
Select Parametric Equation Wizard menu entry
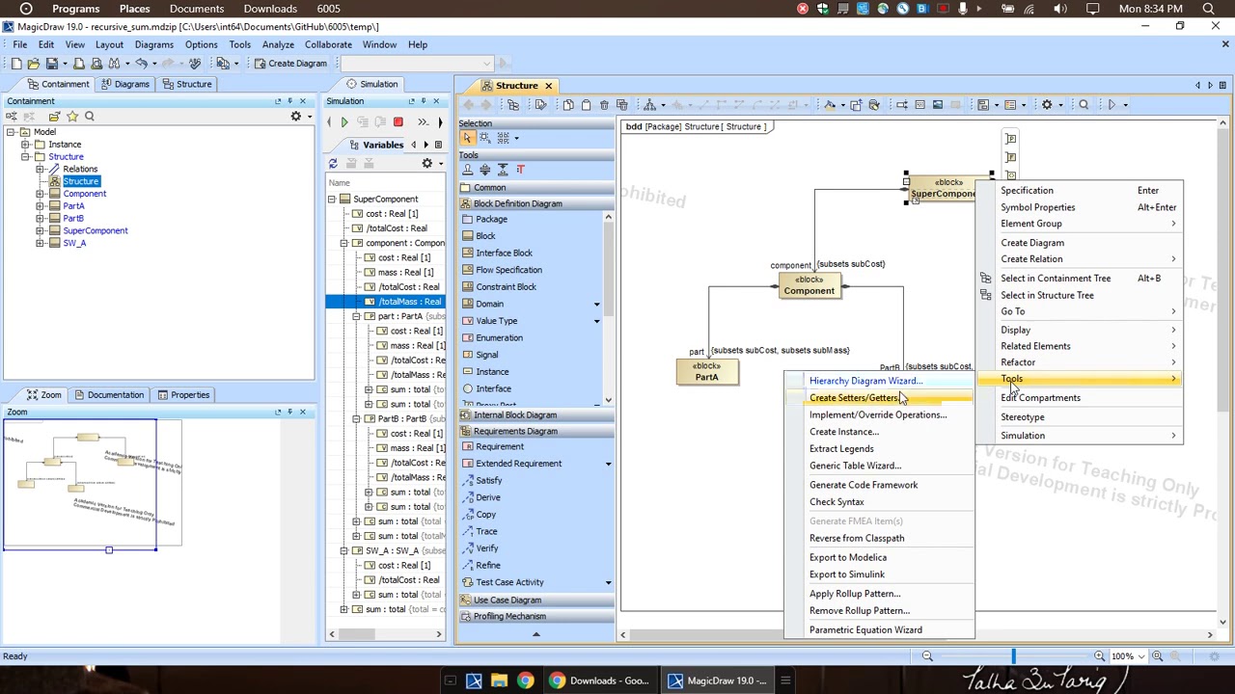click(x=865, y=630)
